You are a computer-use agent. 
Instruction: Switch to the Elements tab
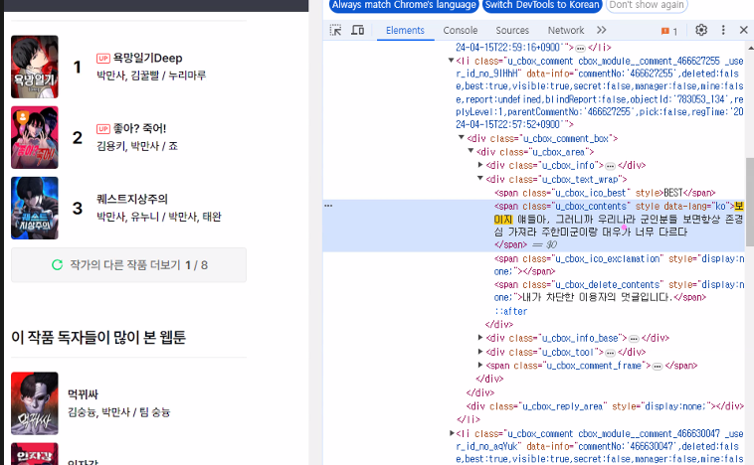click(x=405, y=30)
